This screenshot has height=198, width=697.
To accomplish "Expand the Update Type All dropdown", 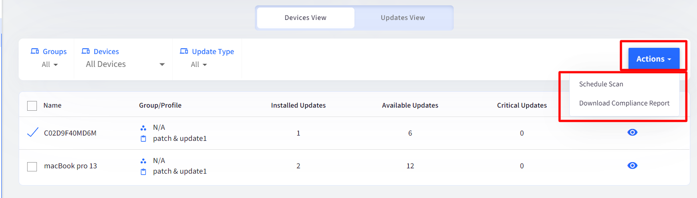I will click(x=199, y=65).
